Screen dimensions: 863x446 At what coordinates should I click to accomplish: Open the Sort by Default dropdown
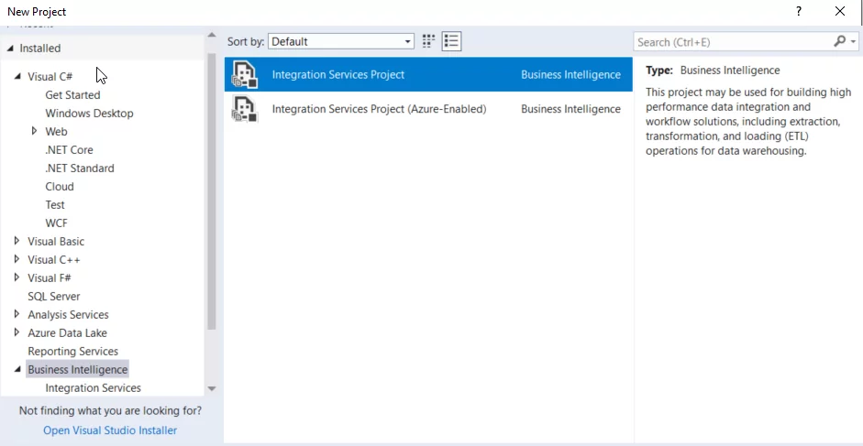[341, 41]
